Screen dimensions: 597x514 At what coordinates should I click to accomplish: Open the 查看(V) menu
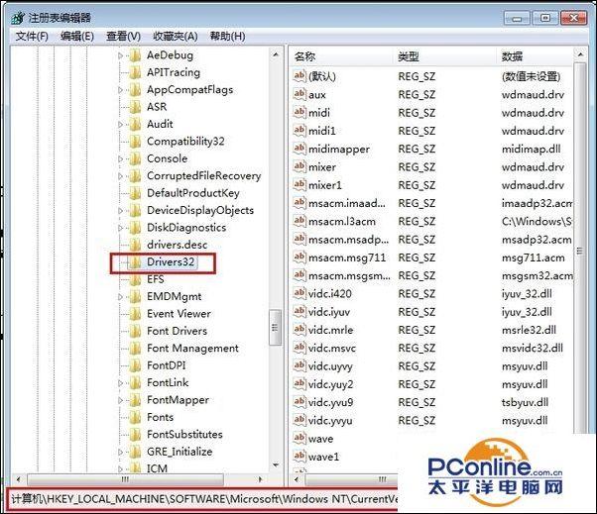[123, 37]
